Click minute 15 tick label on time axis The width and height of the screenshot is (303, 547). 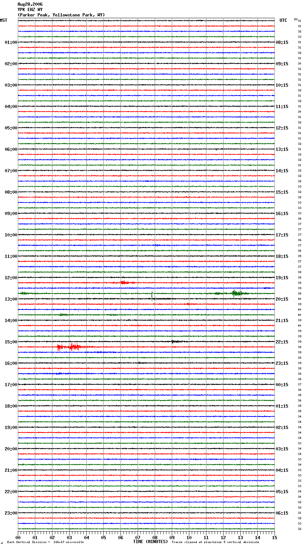[274, 537]
